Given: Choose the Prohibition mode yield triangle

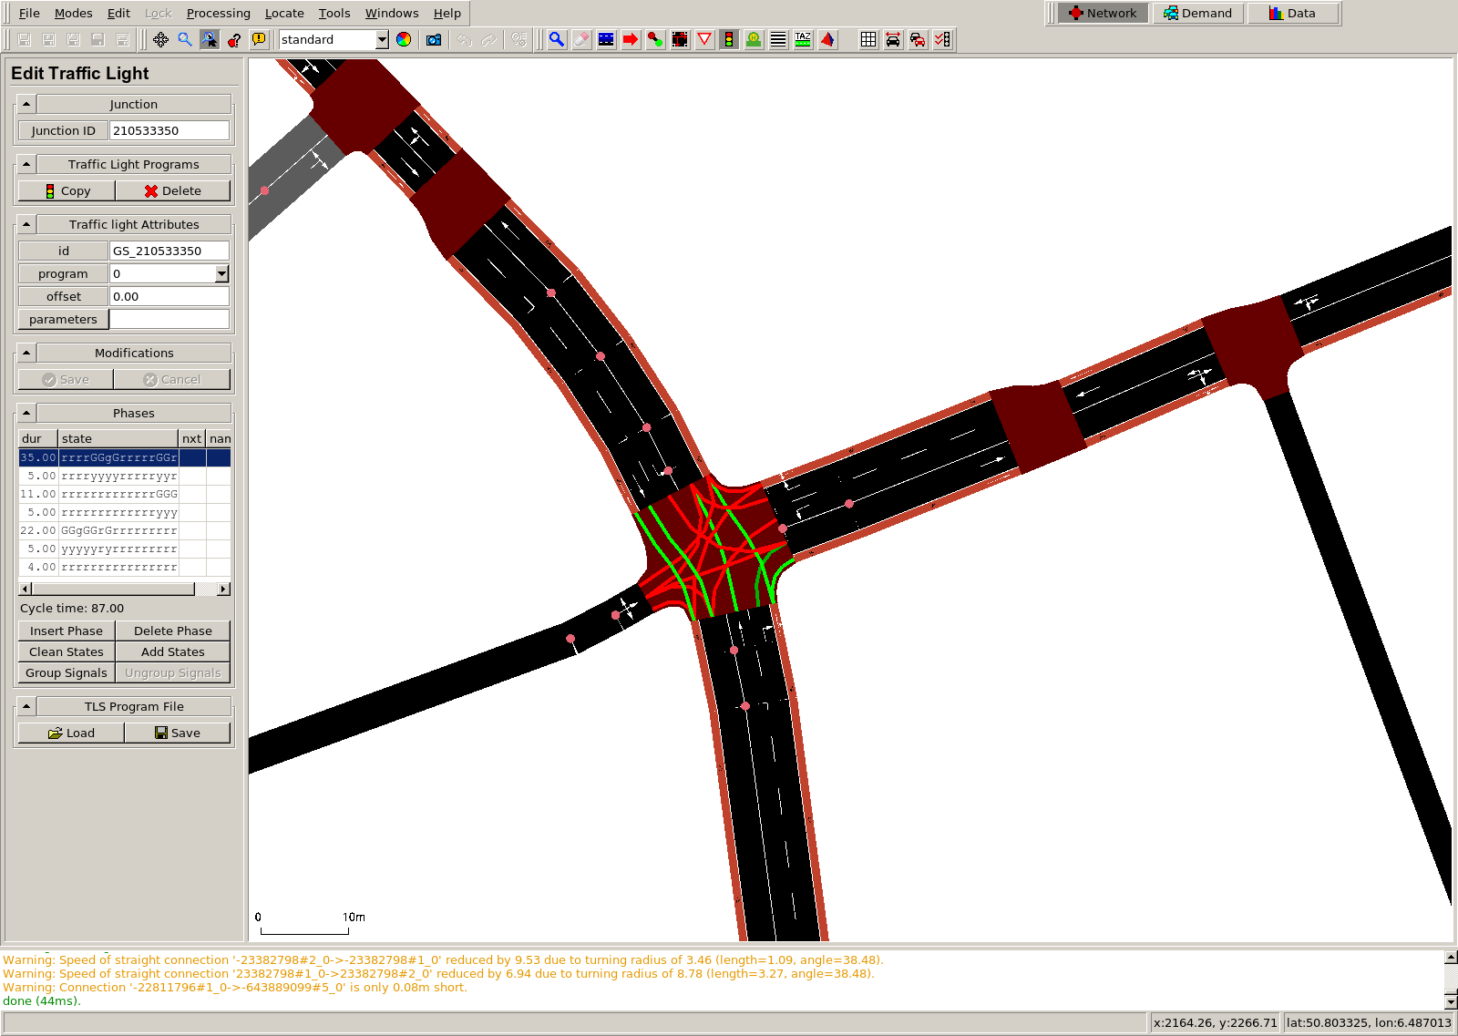Looking at the screenshot, I should pyautogui.click(x=704, y=39).
